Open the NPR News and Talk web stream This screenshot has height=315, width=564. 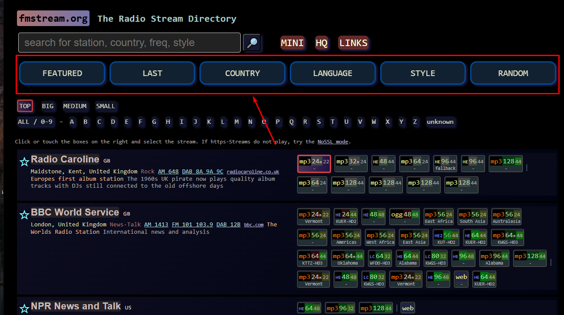click(x=408, y=308)
